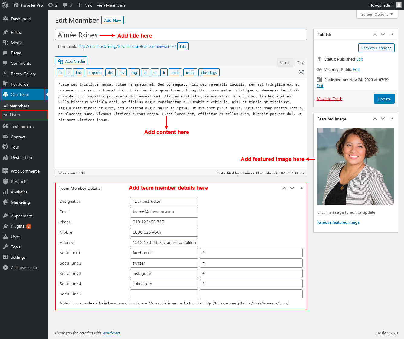The height and width of the screenshot is (339, 404).
Task: Toggle distraction-free fullscreen editor icon
Action: [301, 72]
